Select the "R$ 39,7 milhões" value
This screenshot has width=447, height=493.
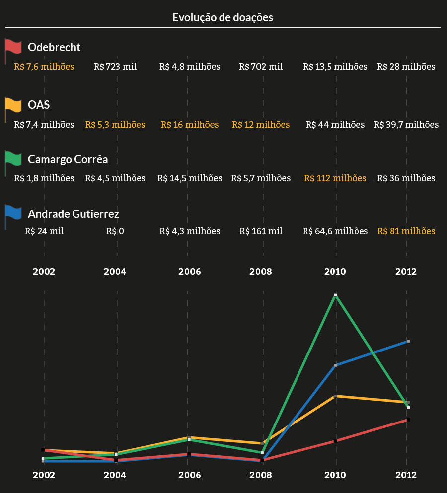[x=406, y=125]
